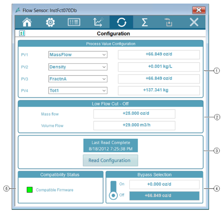The width and height of the screenshot is (221, 211).
Task: Open the dosing tab icon
Action: coord(169,22)
